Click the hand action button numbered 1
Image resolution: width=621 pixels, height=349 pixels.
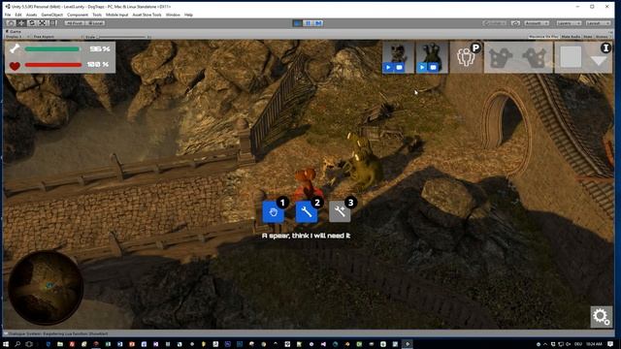pos(273,212)
